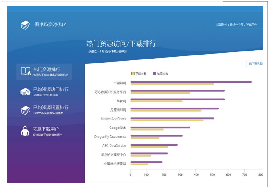Click the DragonFly Documents chart label
Image resolution: width=268 pixels, height=187 pixels.
click(110, 137)
